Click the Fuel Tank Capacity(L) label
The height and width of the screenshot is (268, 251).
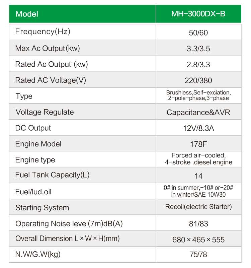pyautogui.click(x=52, y=175)
